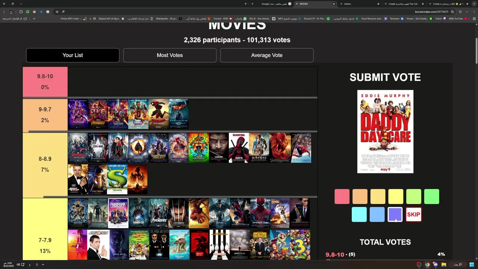
Task: Open the browser extensions puzzle icon
Action: coord(21,12)
